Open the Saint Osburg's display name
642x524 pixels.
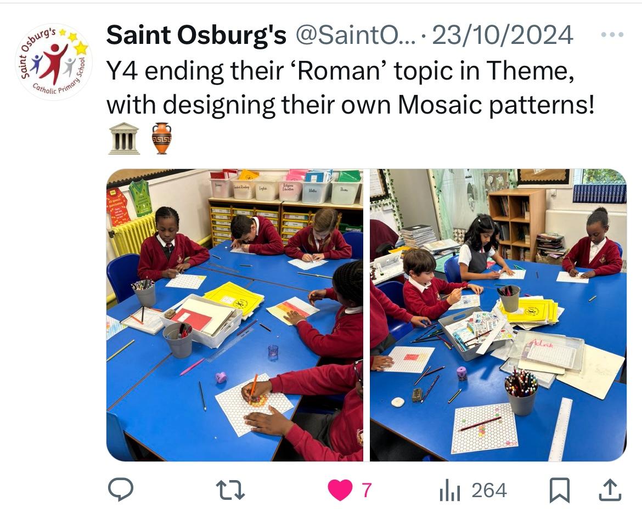196,35
